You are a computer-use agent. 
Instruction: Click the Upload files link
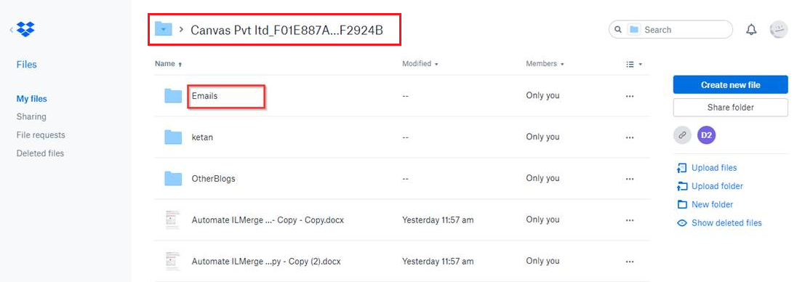(x=707, y=168)
